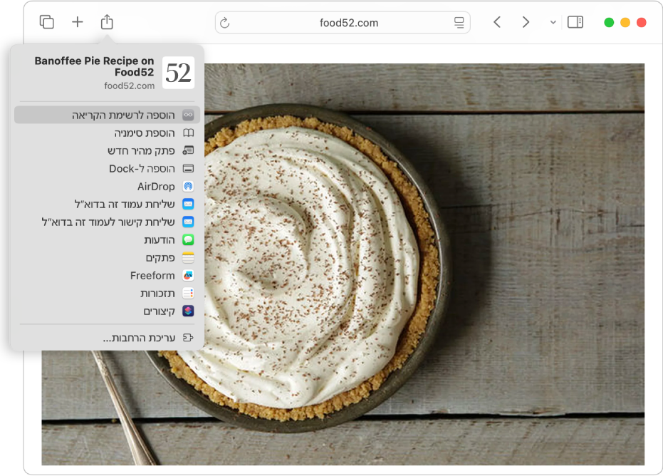Toggle Reader view icon in address bar
The height and width of the screenshot is (476, 663).
pos(459,22)
